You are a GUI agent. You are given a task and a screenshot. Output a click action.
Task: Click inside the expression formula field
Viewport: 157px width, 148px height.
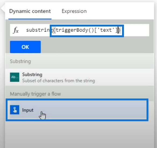coord(80,30)
